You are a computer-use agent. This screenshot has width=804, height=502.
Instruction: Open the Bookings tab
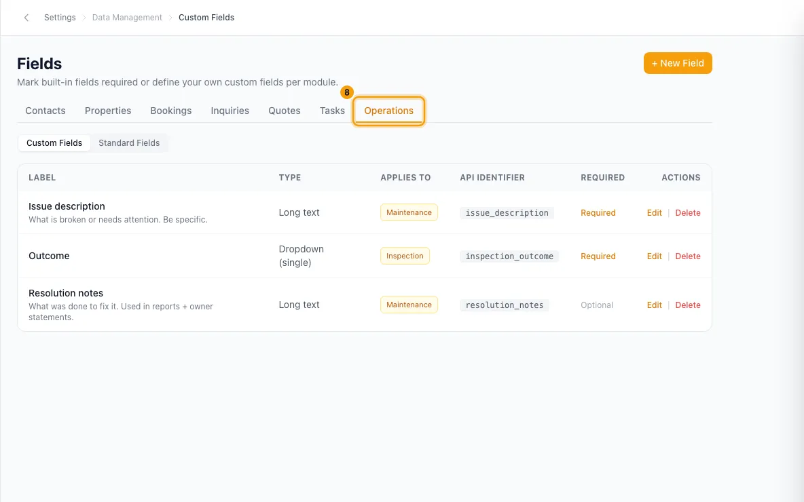(x=170, y=111)
